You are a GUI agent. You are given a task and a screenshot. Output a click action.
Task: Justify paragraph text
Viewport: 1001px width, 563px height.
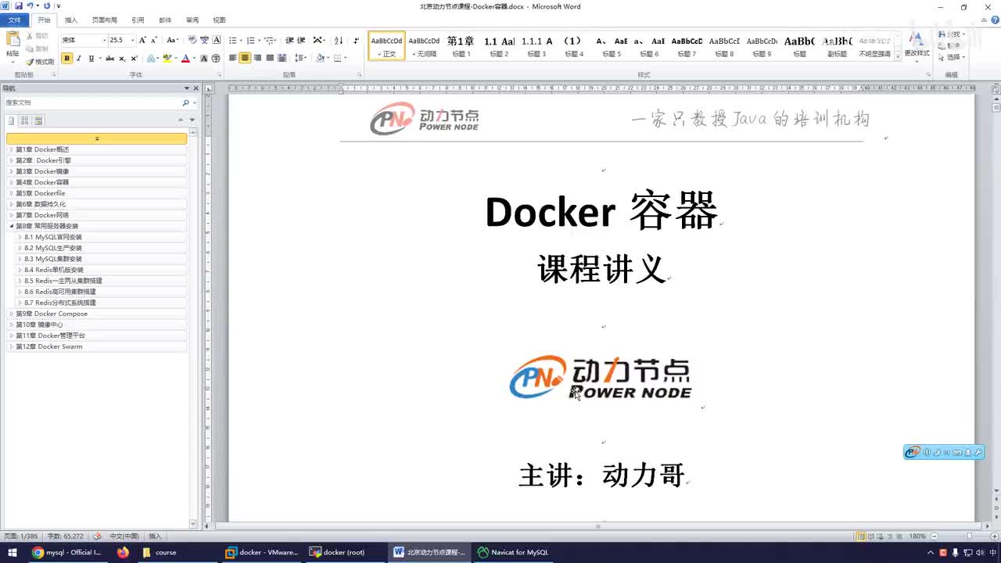coord(270,59)
